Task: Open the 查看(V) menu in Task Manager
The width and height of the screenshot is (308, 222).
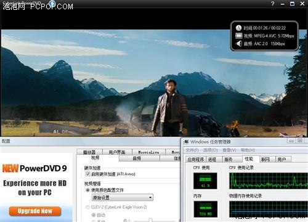Action: coord(229,150)
